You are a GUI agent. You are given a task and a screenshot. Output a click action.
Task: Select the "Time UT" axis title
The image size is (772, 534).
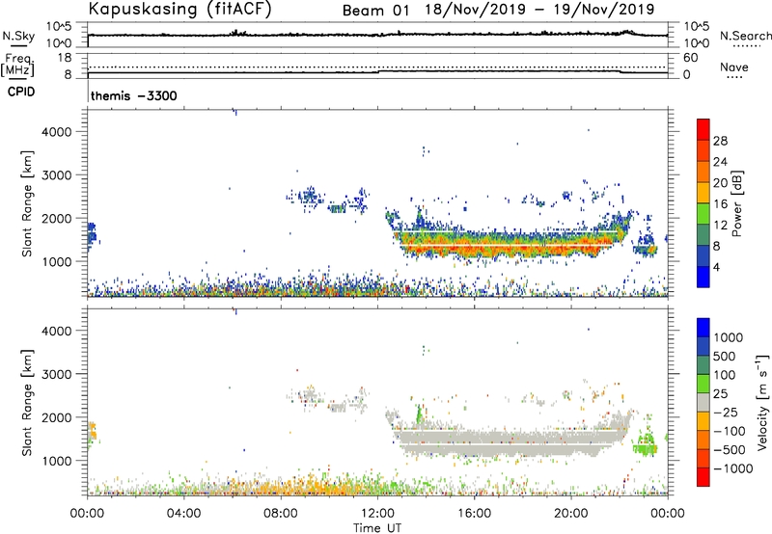tap(377, 528)
